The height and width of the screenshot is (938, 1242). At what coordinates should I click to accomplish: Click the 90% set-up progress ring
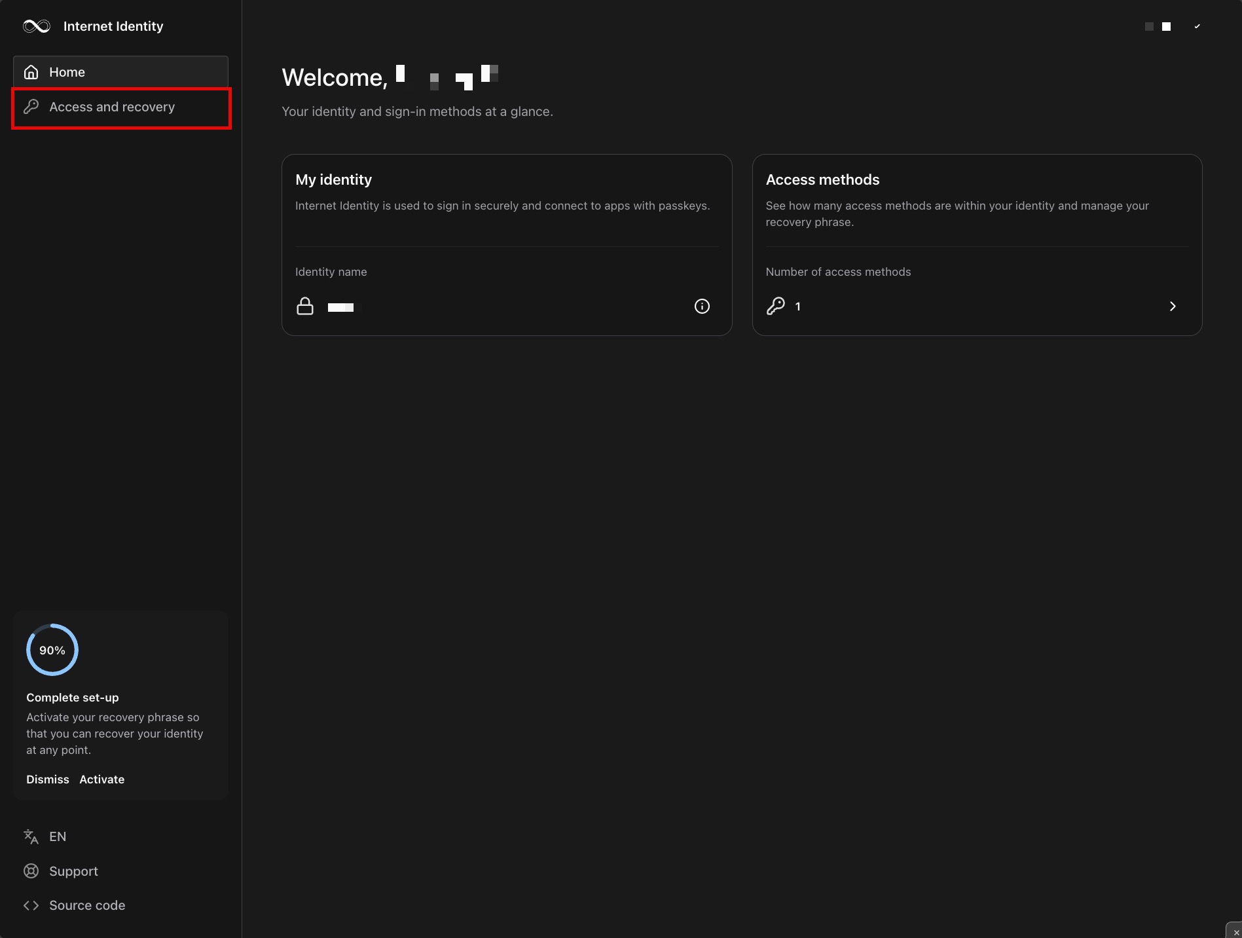(x=52, y=650)
